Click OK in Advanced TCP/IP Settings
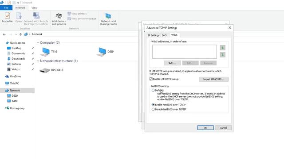 click(205, 128)
